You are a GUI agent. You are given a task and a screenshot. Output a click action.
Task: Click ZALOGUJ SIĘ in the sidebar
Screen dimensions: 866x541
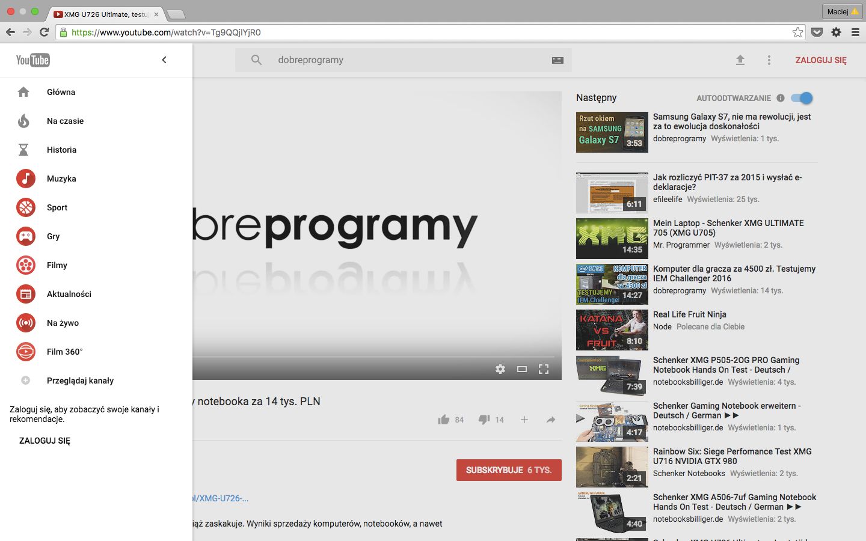click(x=45, y=441)
